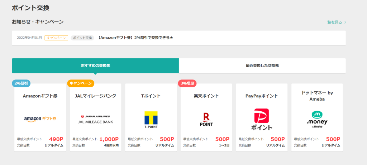
Task: Click the orange キャンペーン badge on JAL card
Action: (81, 83)
